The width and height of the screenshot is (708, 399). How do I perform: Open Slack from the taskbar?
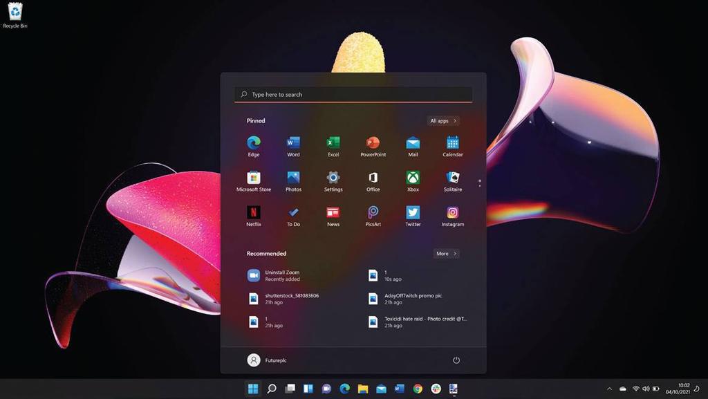[x=436, y=389]
